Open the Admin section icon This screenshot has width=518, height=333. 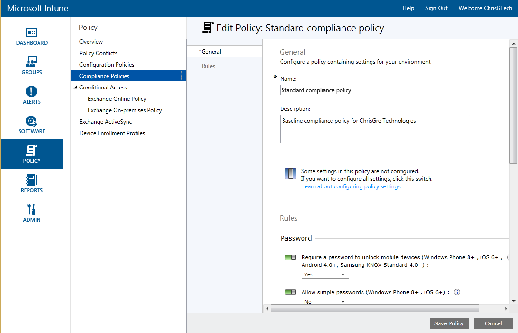pos(31,209)
